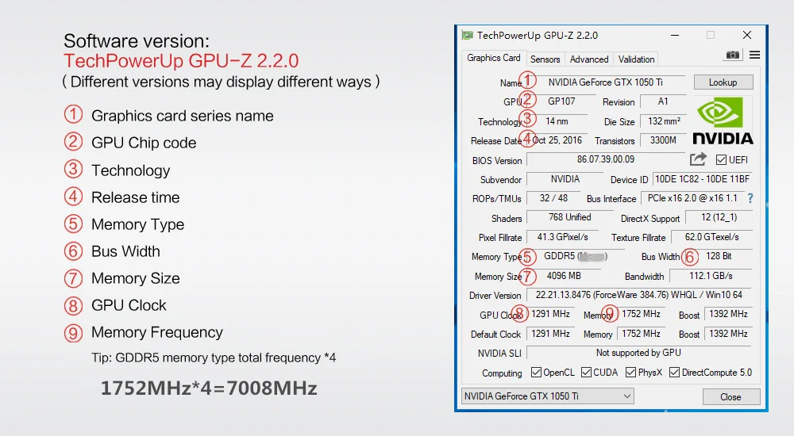
Task: Click the Default Clock row Boost 1392 MHz field
Action: click(x=728, y=334)
